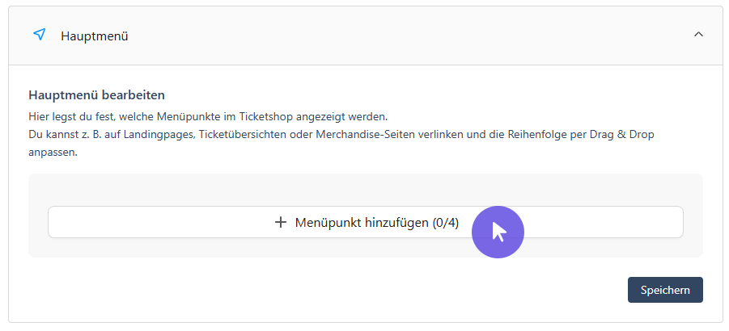
Task: Click the sentence mentioning Ticketshop
Action: (208, 116)
